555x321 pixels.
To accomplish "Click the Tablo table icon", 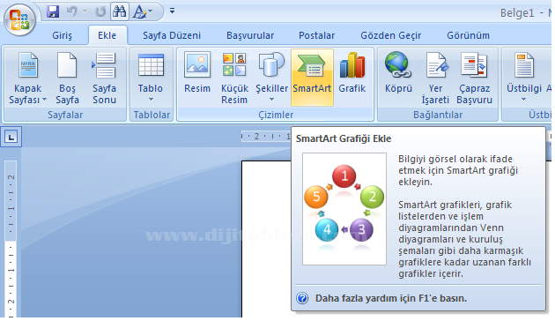I will pyautogui.click(x=151, y=65).
